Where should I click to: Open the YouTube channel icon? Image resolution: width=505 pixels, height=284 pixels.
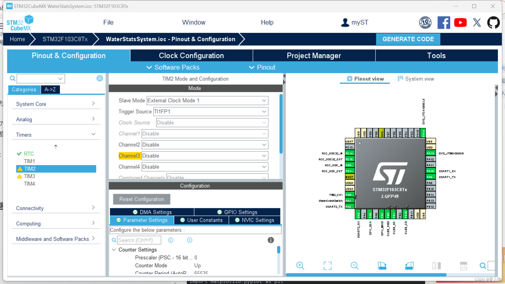pos(460,22)
